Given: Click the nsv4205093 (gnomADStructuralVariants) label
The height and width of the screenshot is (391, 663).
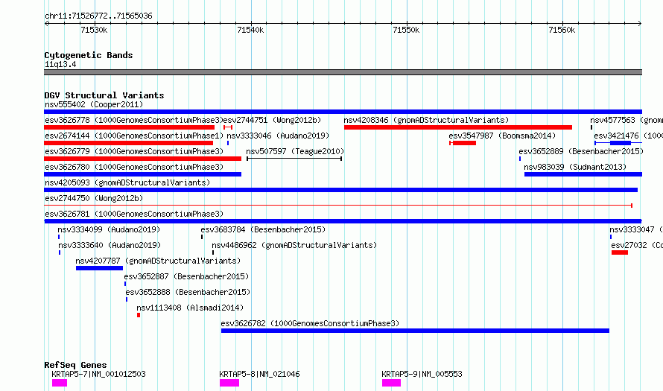Looking at the screenshot, I should (127, 182).
